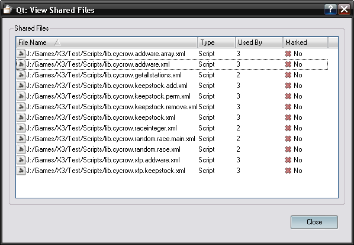Image resolution: width=354 pixels, height=245 pixels.
Task: Select file lib.cycrow.xfp.addware.xml
Action: 103,160
